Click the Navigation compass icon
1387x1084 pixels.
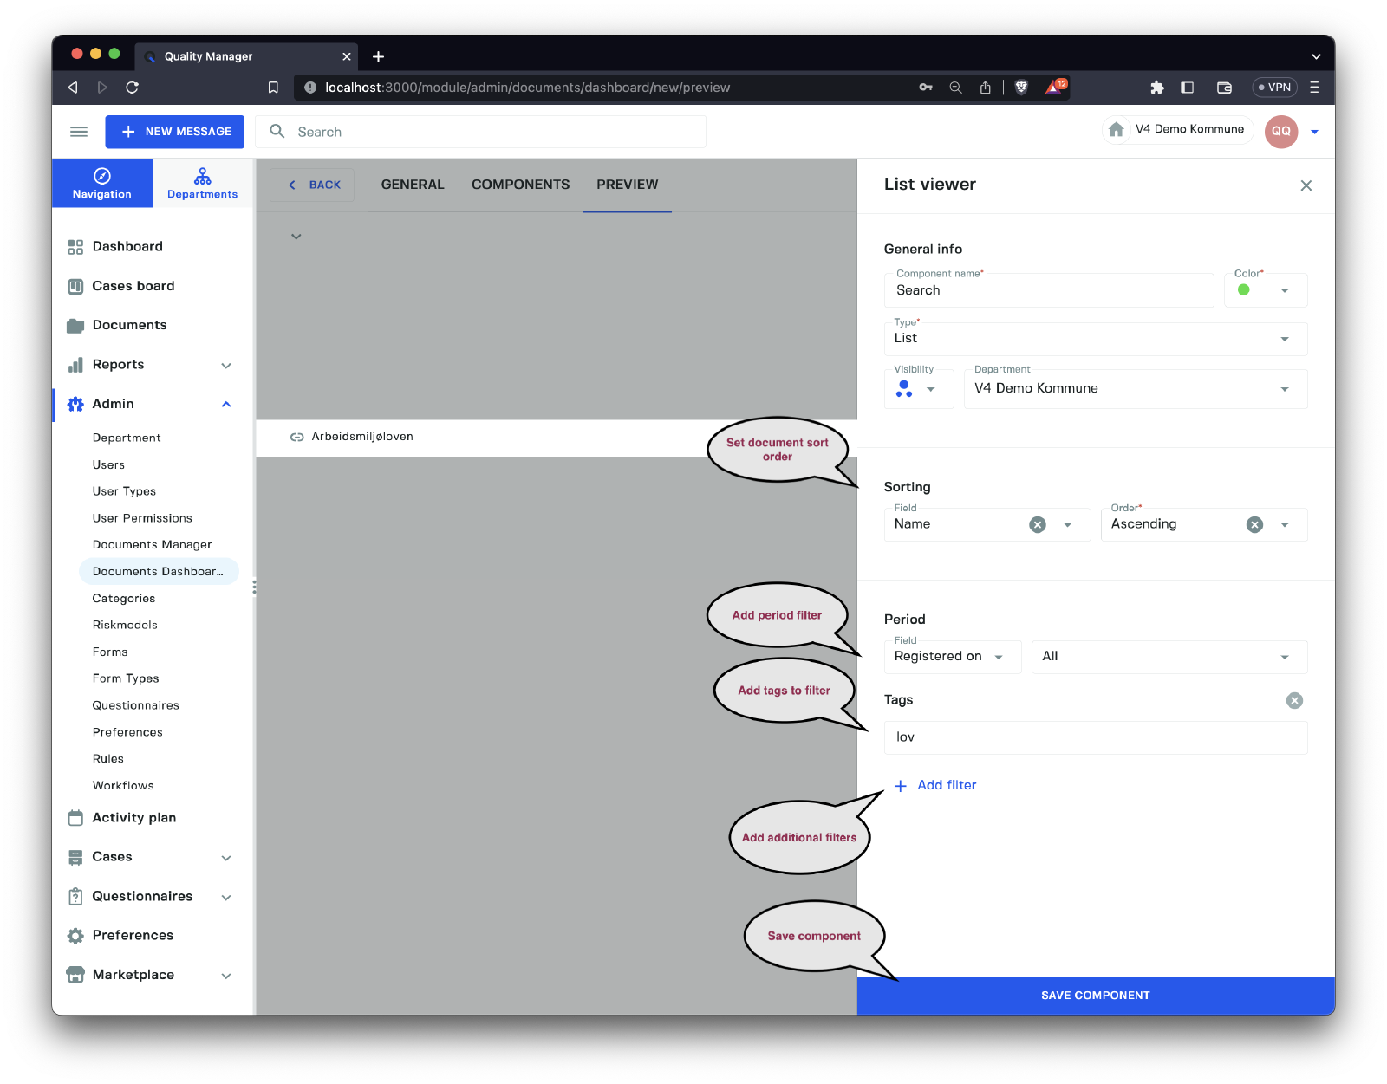(102, 176)
